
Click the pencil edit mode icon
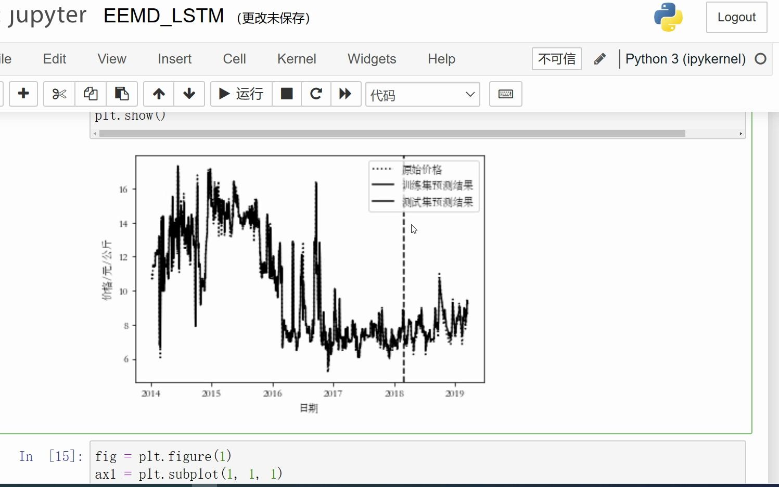click(x=599, y=59)
